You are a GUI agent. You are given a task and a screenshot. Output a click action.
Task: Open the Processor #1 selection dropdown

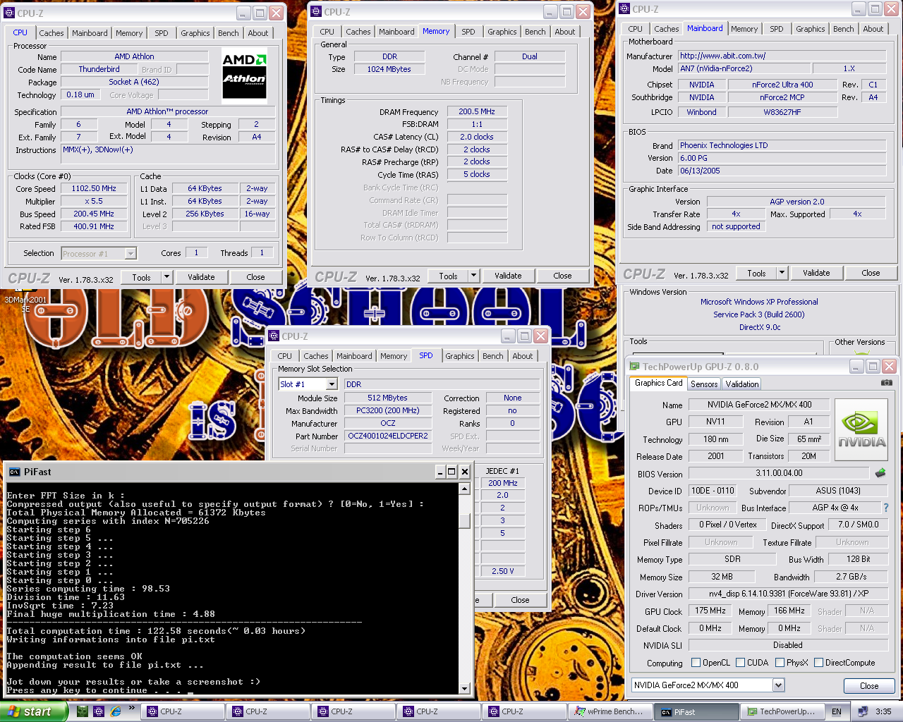(x=131, y=253)
